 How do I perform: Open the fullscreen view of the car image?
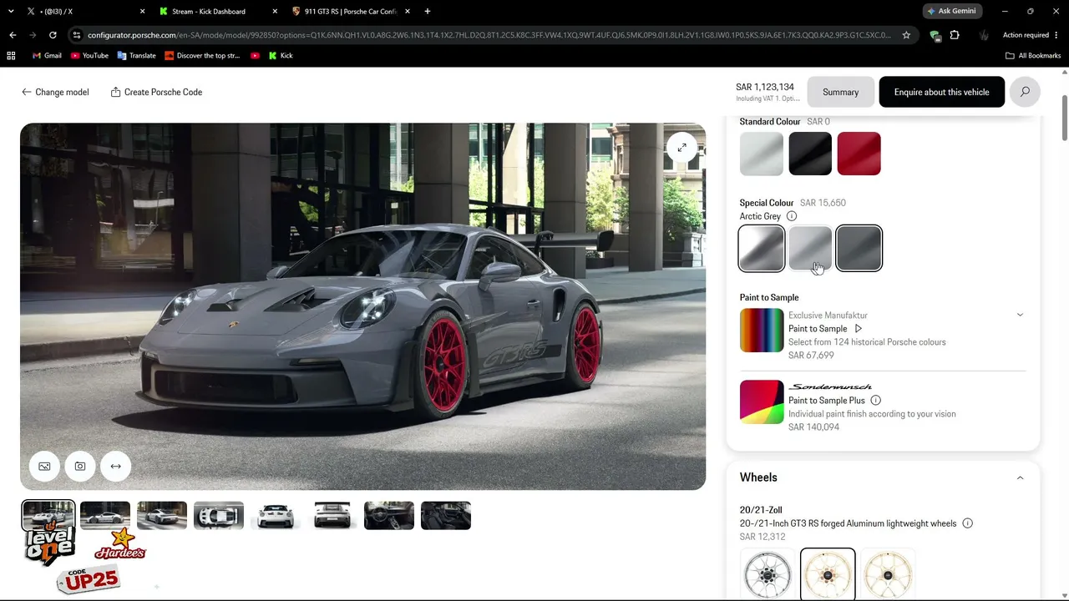pos(681,148)
